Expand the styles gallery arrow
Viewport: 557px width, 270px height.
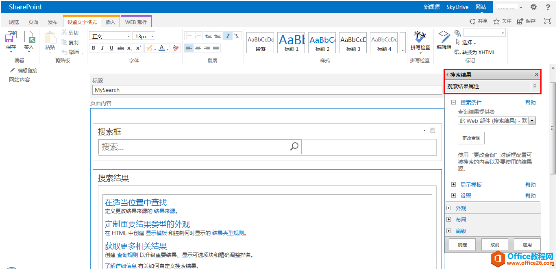tap(403, 50)
